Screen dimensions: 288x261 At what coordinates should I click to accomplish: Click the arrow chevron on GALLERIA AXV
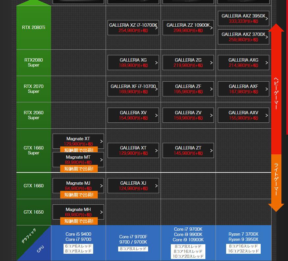pos(267,115)
